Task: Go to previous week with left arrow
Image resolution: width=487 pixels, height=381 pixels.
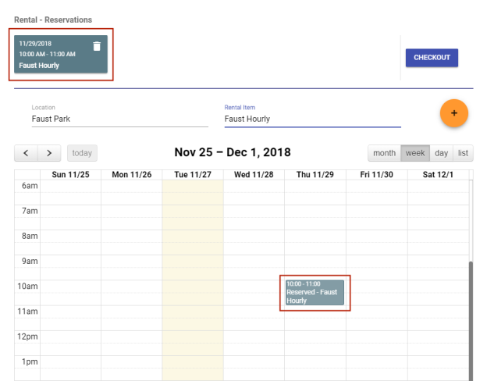Action: click(x=26, y=153)
